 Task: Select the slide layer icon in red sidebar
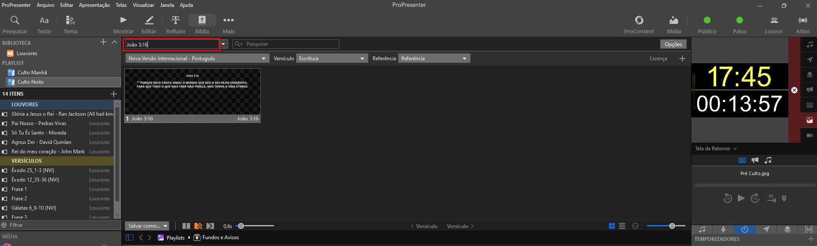click(x=810, y=105)
